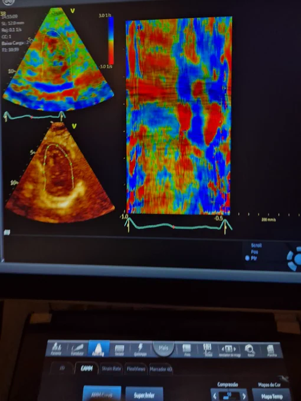
Task: Select the Scroll trackball option
Action: tap(256, 245)
